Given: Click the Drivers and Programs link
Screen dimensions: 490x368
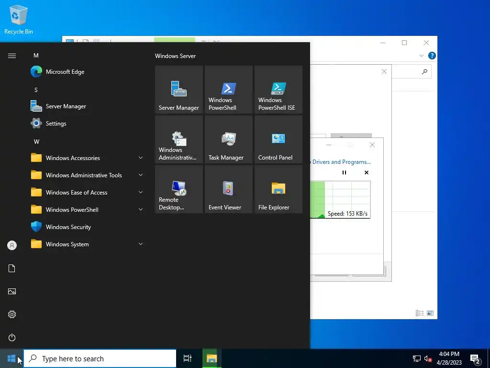Looking at the screenshot, I should [x=341, y=162].
